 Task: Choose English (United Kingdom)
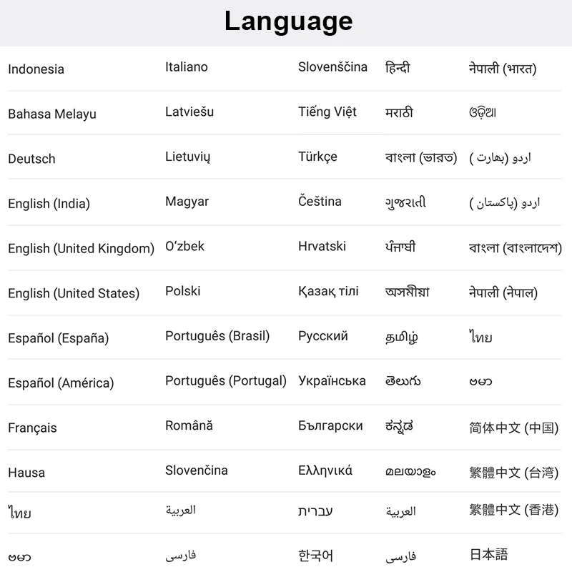tap(81, 249)
